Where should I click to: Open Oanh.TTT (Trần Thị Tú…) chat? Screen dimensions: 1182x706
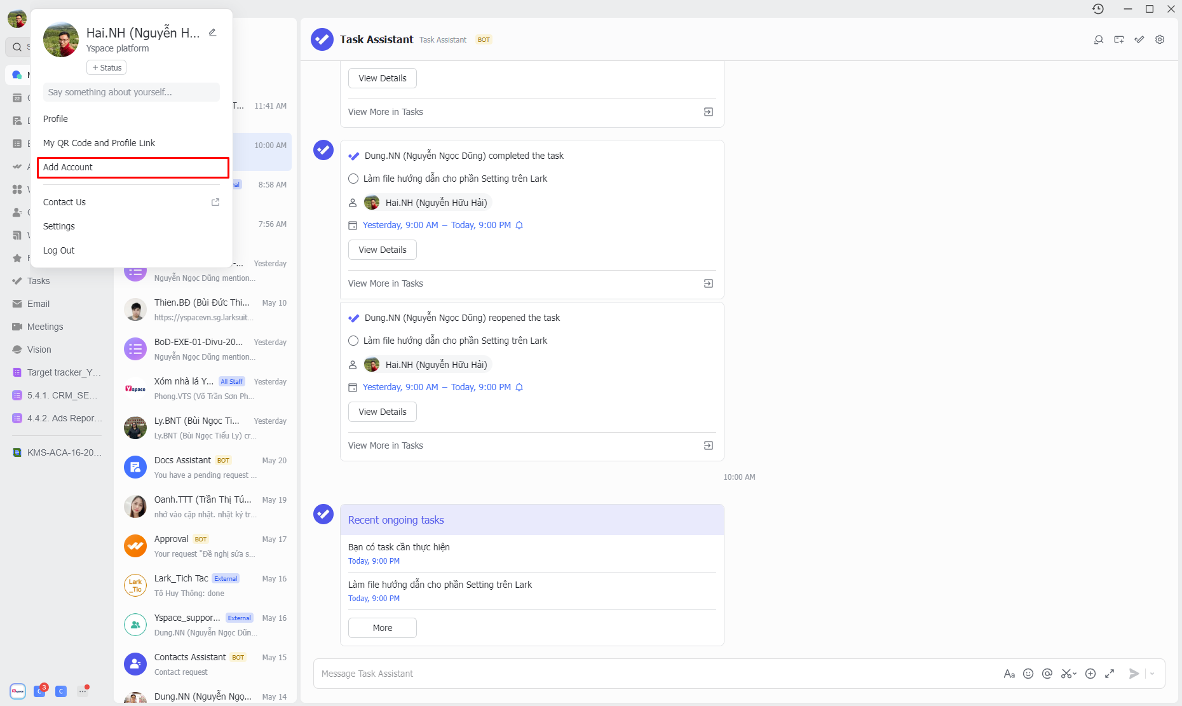click(205, 506)
